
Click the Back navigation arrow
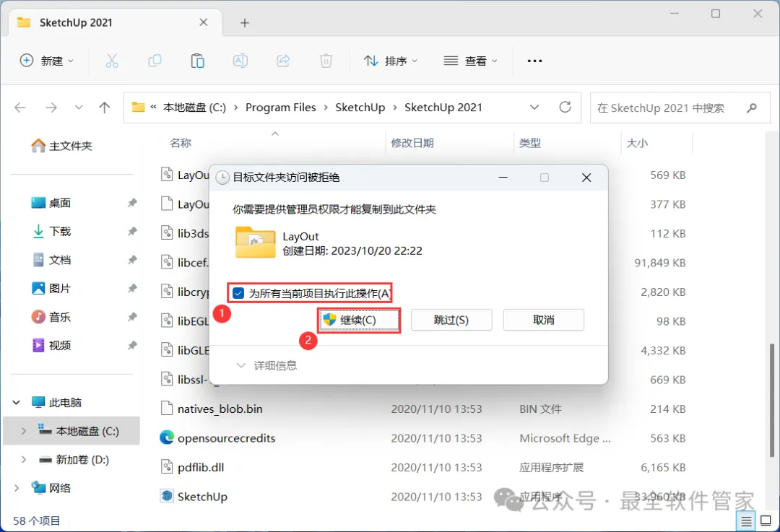(20, 108)
